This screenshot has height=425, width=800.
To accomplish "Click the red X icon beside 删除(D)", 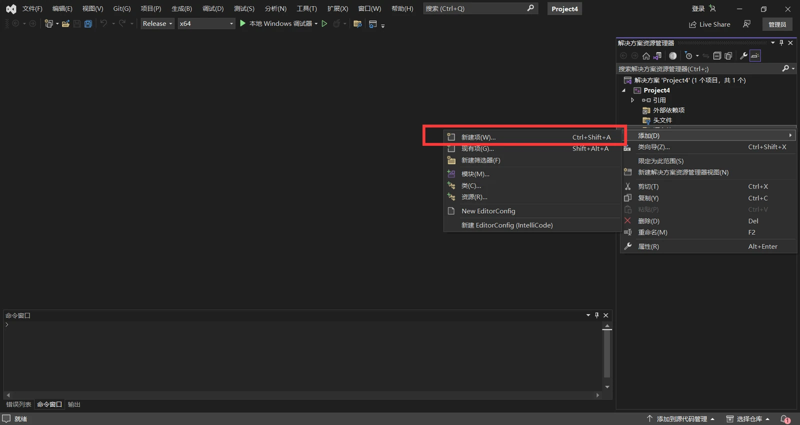I will pyautogui.click(x=628, y=220).
